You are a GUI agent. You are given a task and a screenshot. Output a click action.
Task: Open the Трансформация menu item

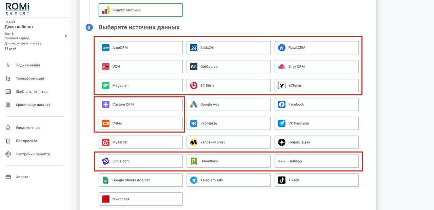[30, 78]
